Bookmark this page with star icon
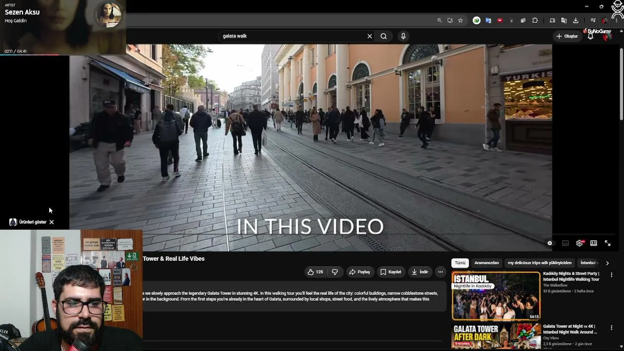Image resolution: width=624 pixels, height=351 pixels. [460, 20]
